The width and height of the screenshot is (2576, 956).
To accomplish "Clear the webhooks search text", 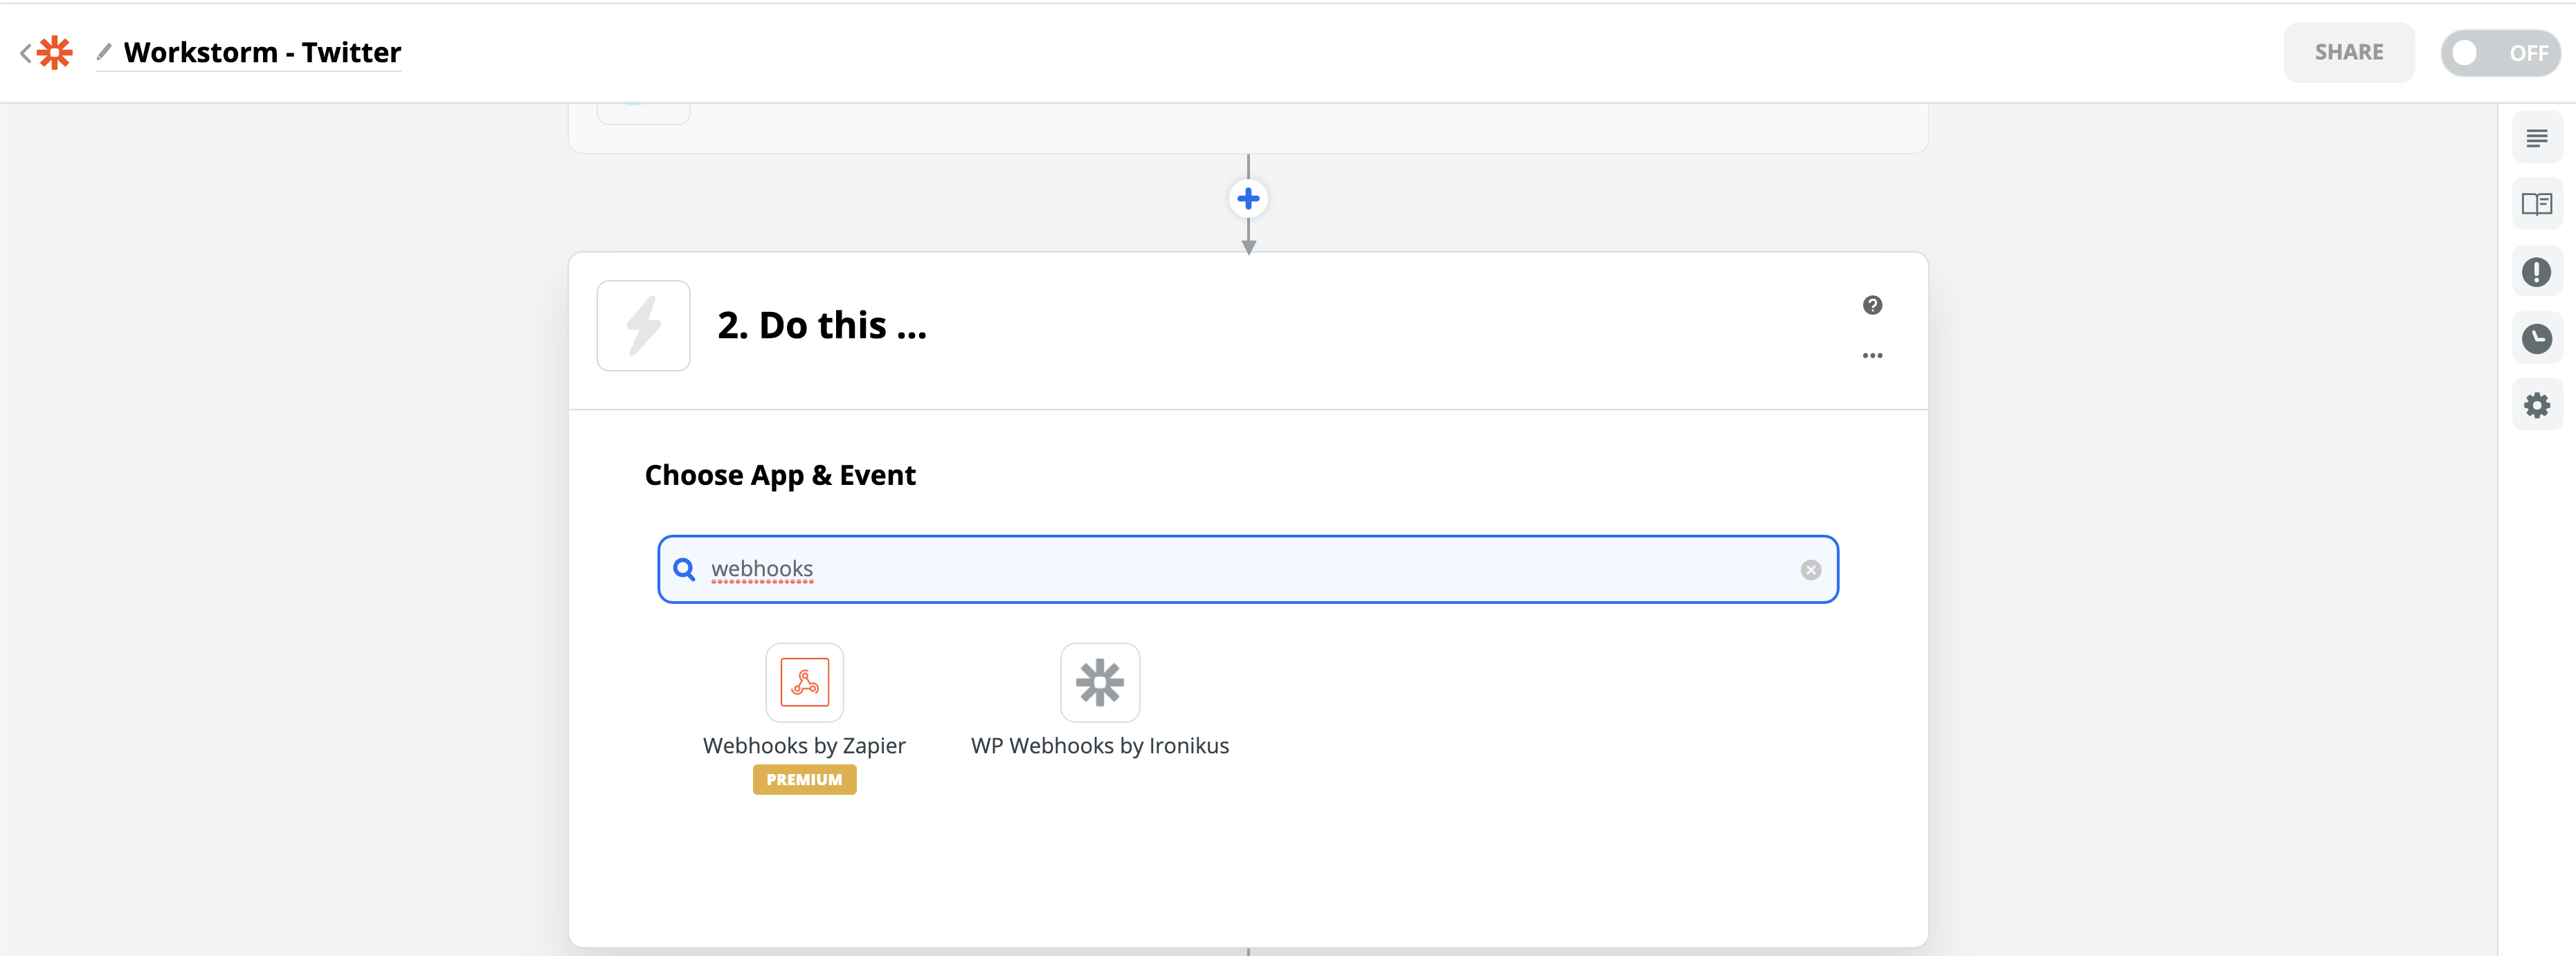I will click(x=1810, y=570).
